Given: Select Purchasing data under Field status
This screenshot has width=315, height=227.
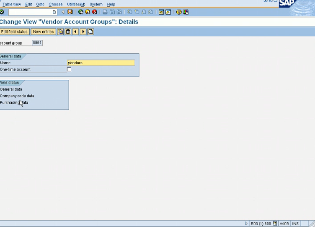Looking at the screenshot, I should 14,102.
